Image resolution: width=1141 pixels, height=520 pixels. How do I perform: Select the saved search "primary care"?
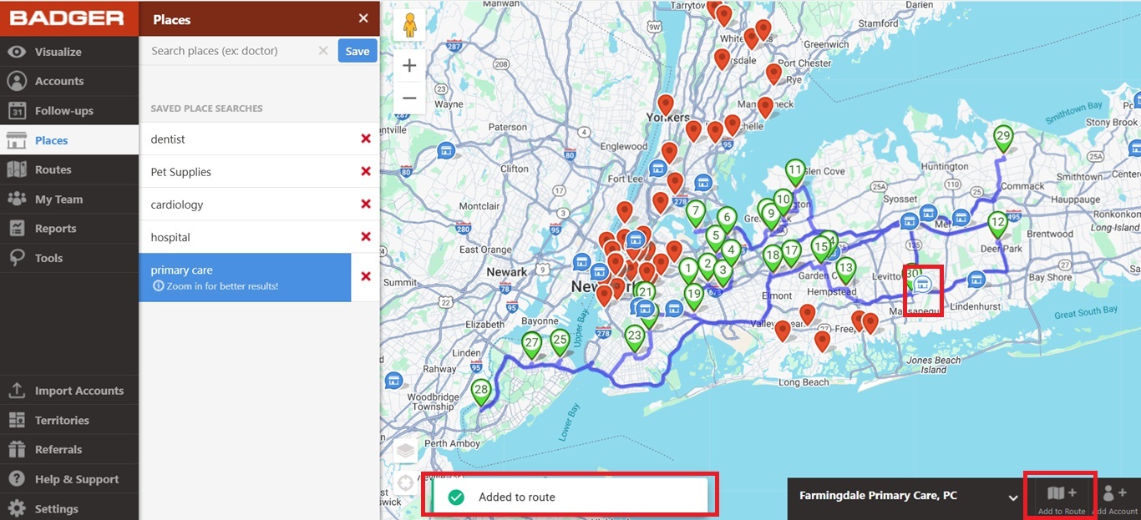[245, 277]
